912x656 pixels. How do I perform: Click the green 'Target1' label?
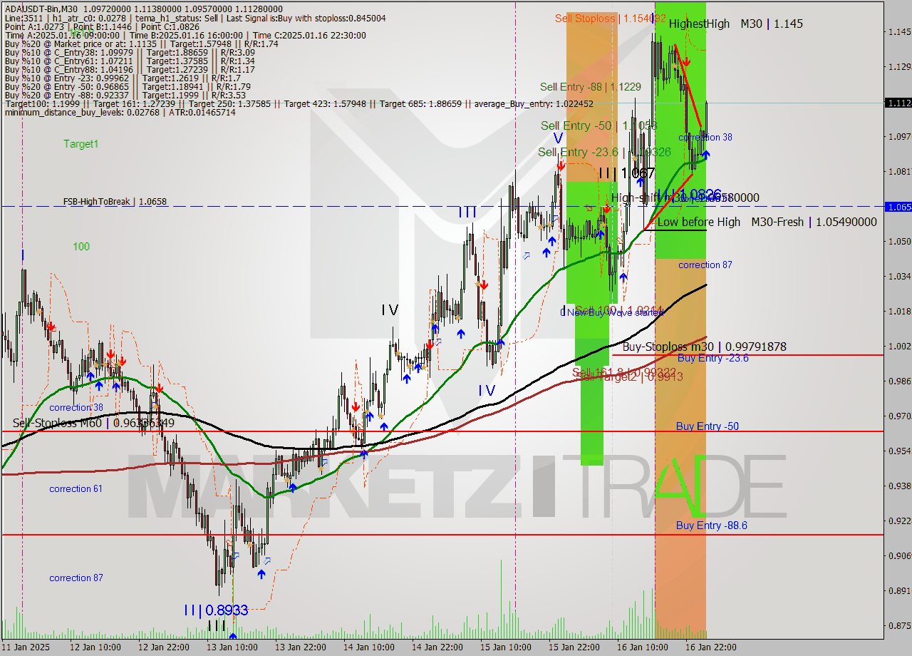[x=81, y=144]
